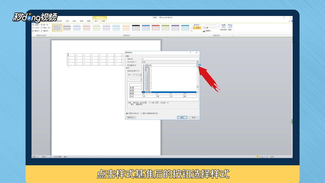
Task: Open the Draw Borders group dialog launcher
Action: (232, 35)
